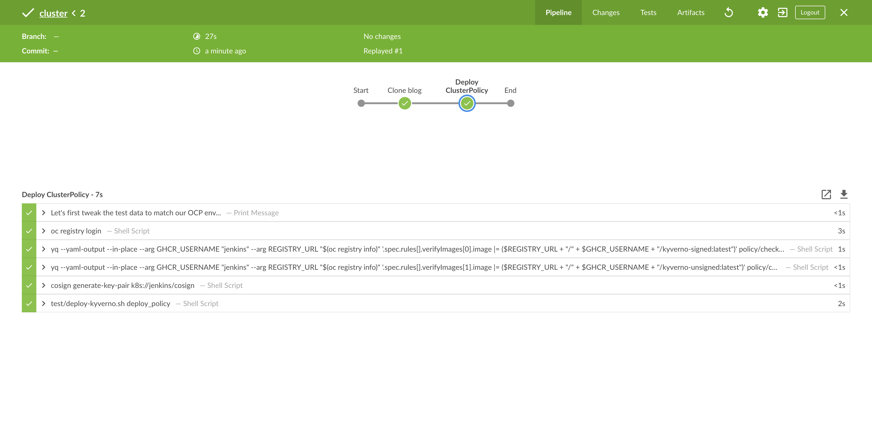
Task: Switch to the Changes tab
Action: click(x=605, y=12)
